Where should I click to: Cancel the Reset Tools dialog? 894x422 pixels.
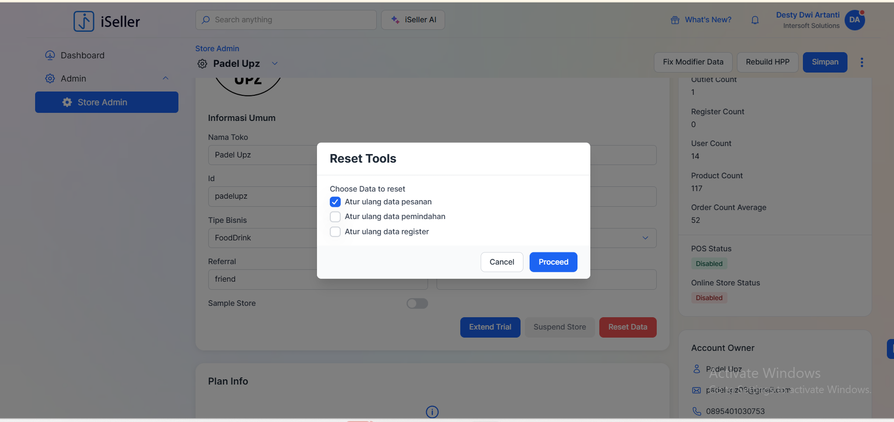pos(502,262)
